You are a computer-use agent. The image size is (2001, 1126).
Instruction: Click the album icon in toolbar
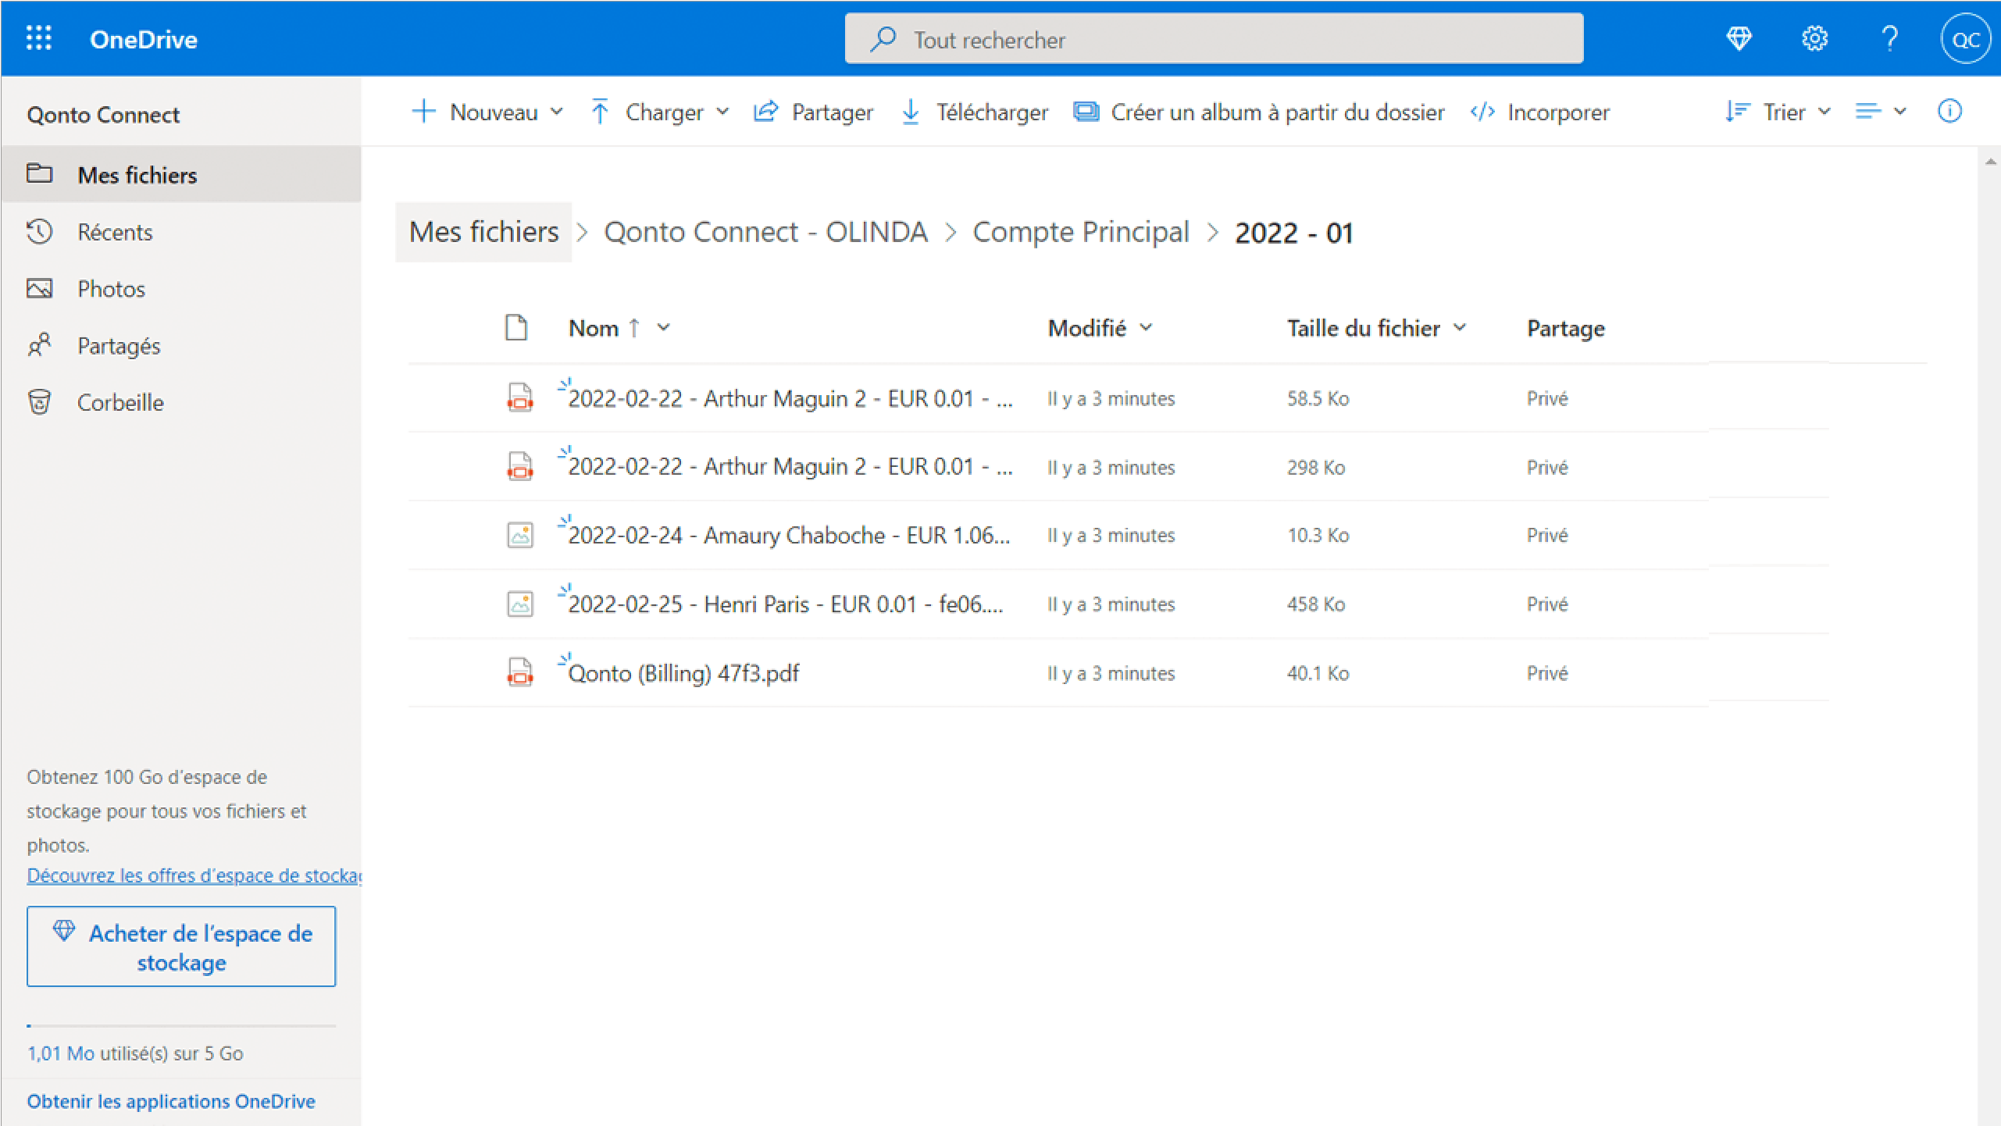[x=1086, y=112]
